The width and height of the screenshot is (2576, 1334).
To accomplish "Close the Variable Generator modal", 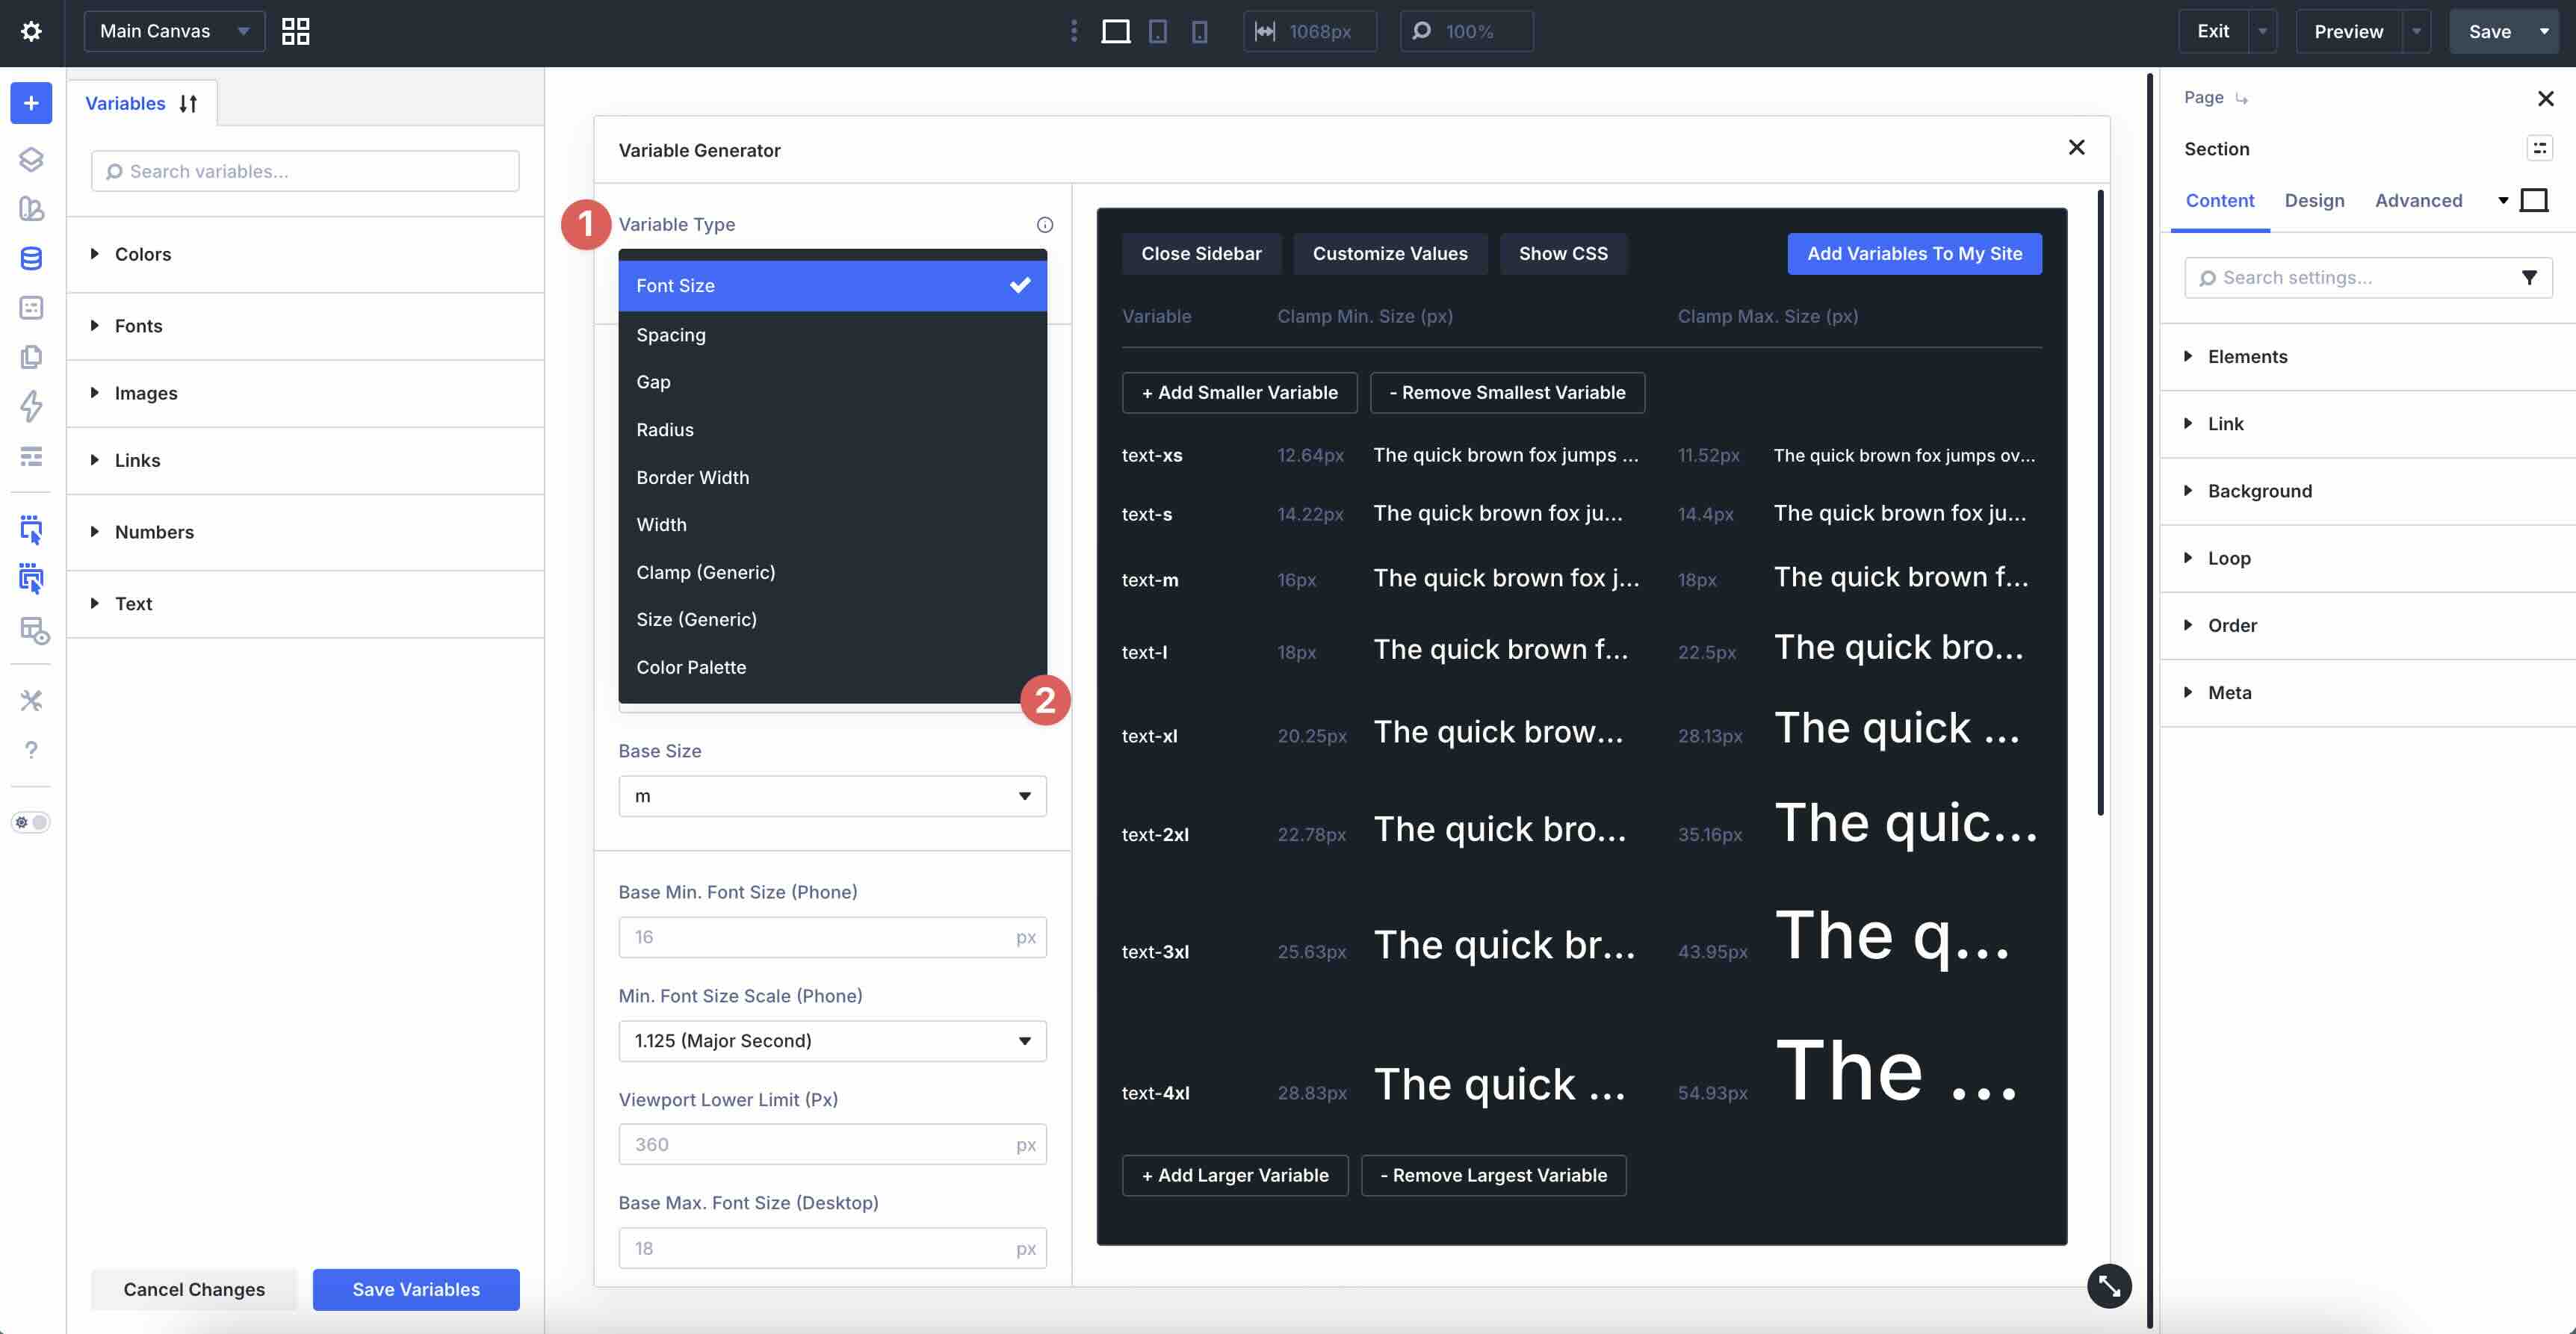I will [2076, 148].
